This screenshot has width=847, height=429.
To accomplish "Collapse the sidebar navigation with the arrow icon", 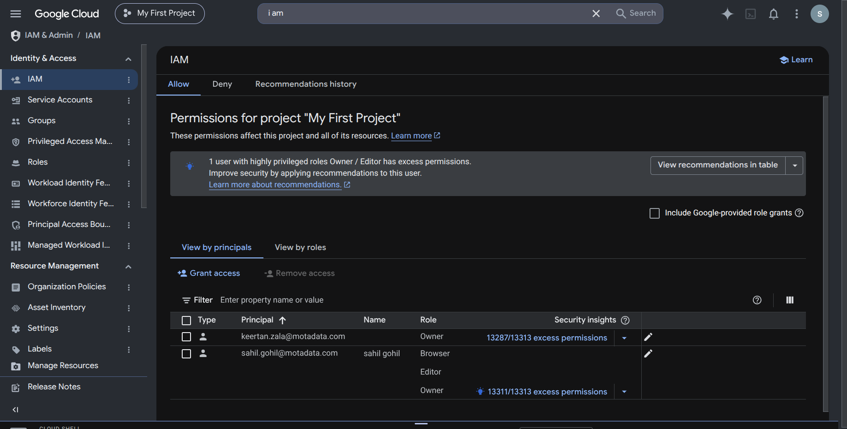I will tap(16, 410).
